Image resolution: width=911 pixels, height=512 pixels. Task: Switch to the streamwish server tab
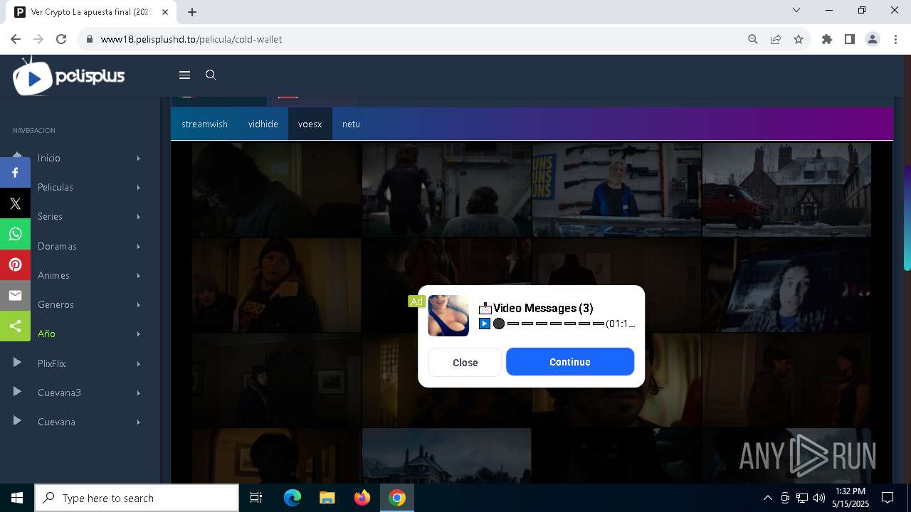coord(204,124)
